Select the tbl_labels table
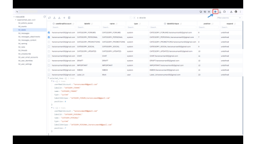The width and height of the screenshot is (256, 144). pos(22,30)
